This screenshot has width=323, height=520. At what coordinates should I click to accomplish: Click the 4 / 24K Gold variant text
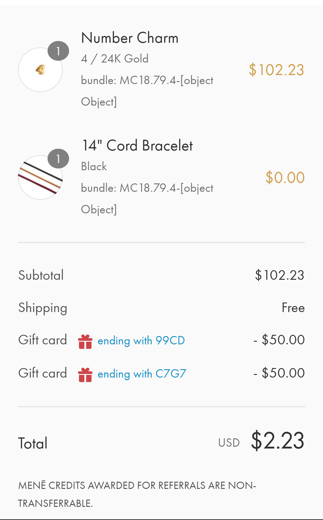point(115,59)
